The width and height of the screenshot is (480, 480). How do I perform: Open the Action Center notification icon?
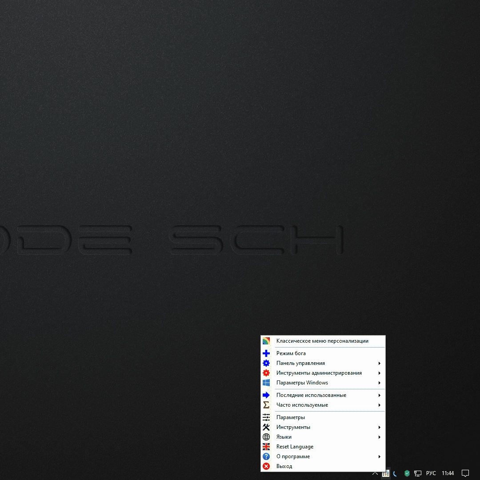tap(465, 473)
